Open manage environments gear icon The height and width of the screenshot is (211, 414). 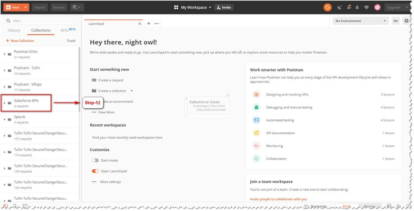pos(406,21)
